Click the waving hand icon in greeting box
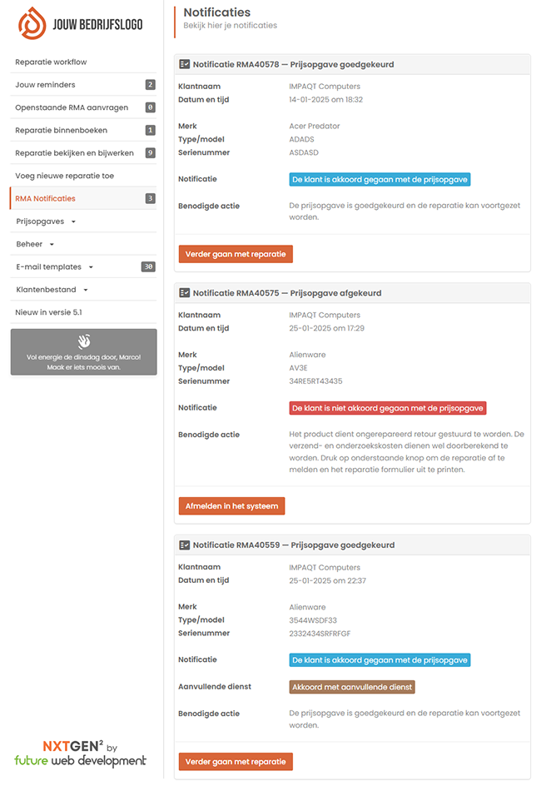This screenshot has height=786, width=541. click(83, 341)
